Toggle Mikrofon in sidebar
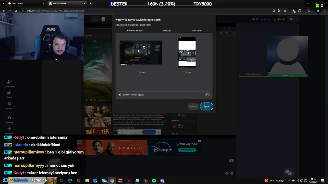 pyautogui.click(x=9, y=131)
